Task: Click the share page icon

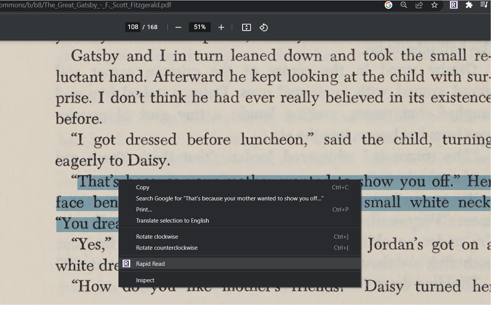Action: tap(419, 5)
